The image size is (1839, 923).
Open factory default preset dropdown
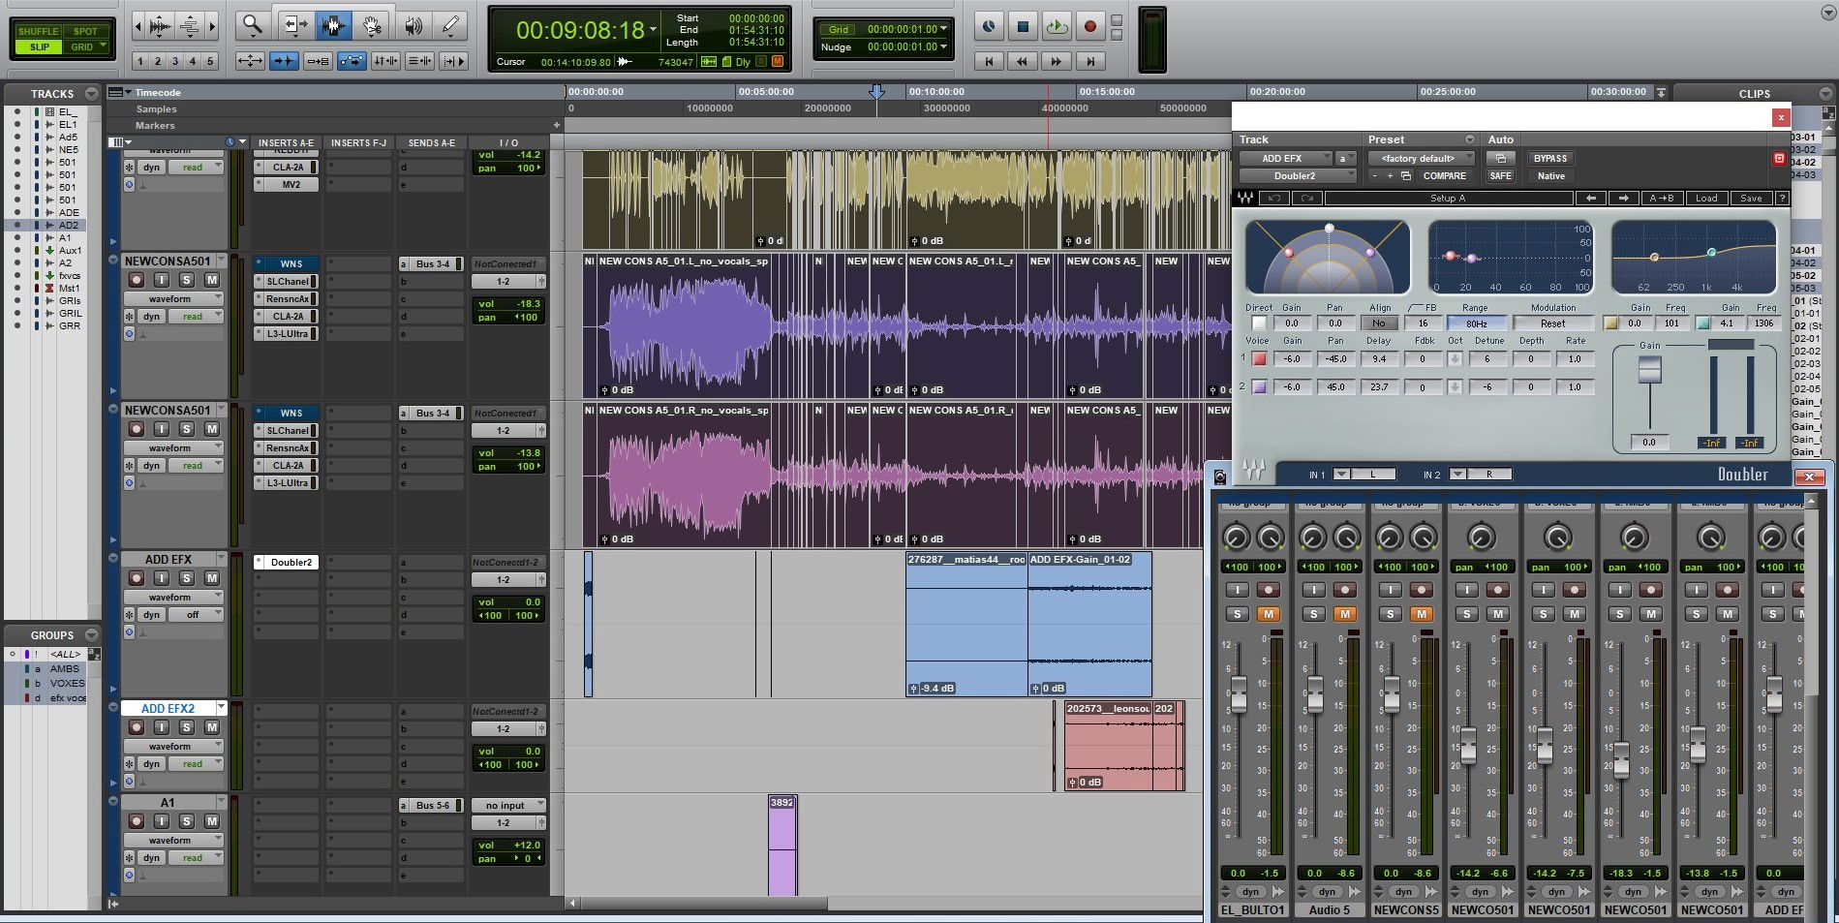[x=1421, y=158]
